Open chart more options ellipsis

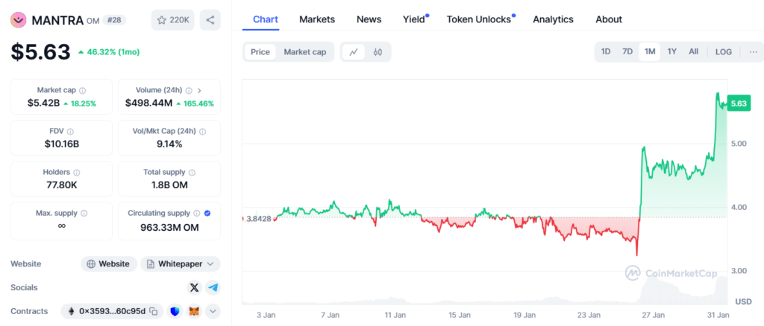coord(754,51)
